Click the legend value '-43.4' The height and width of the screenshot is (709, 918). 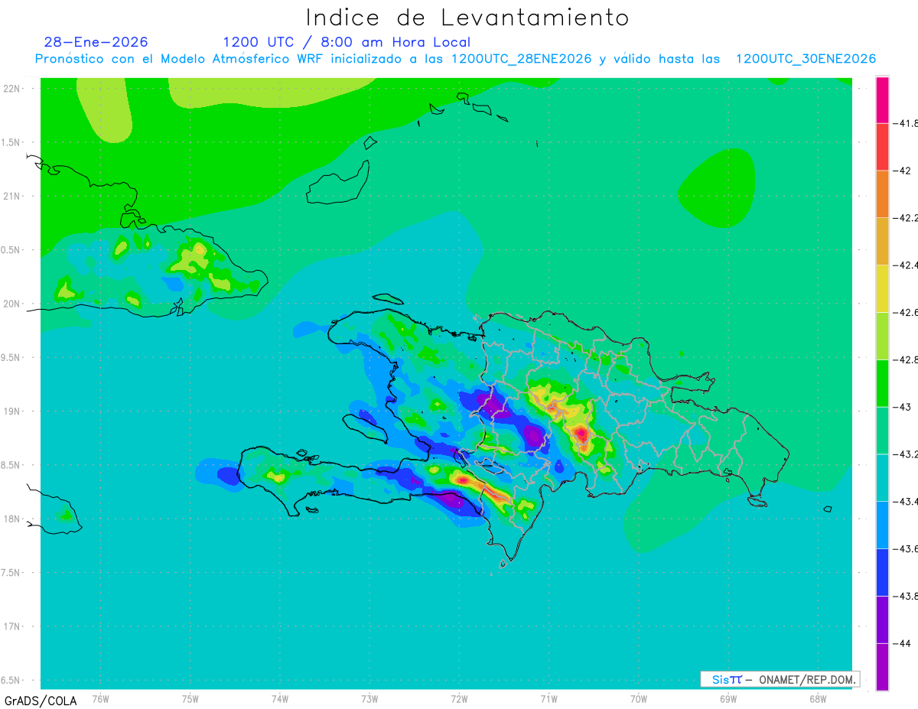click(907, 502)
